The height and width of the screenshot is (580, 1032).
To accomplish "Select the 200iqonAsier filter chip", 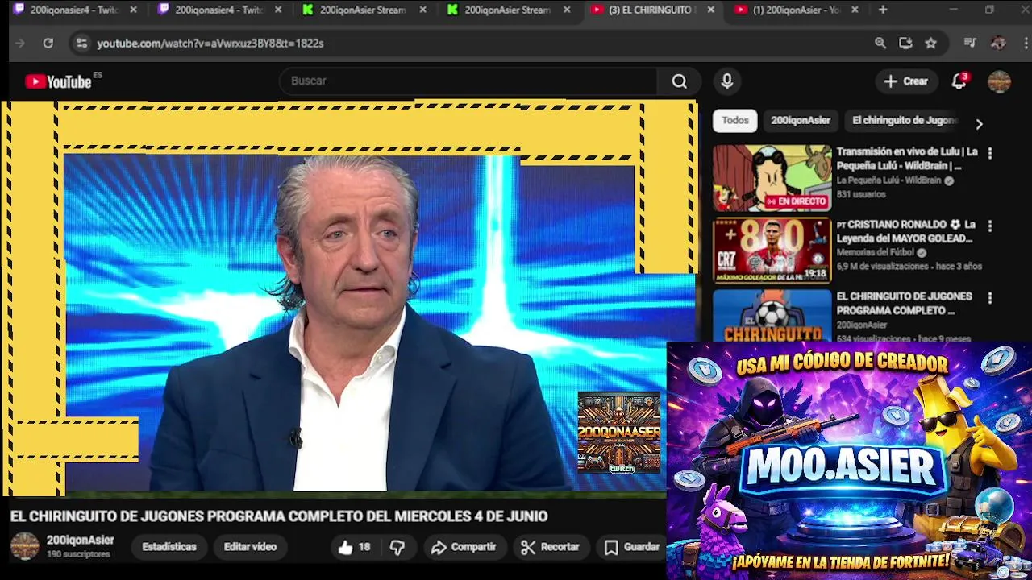I will point(801,120).
